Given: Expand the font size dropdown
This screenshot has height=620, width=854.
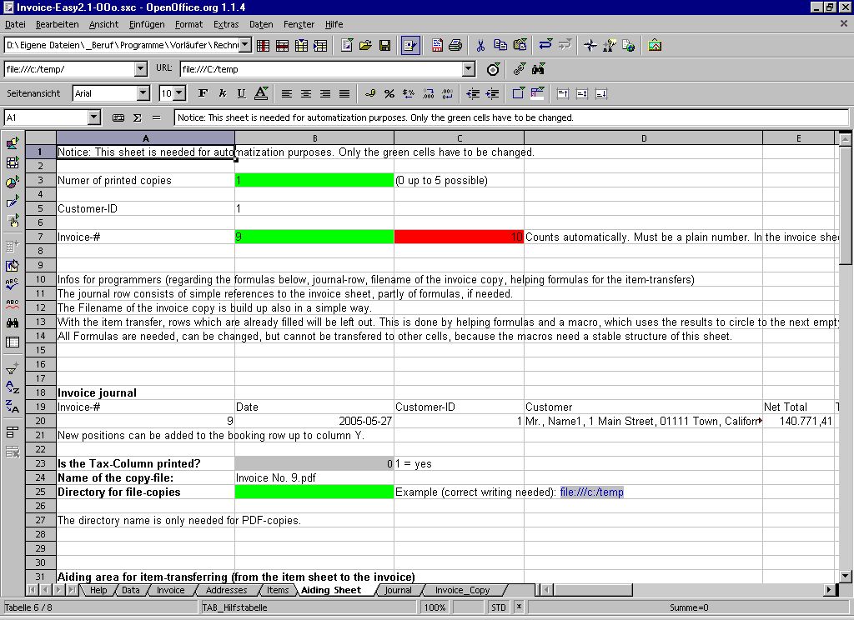Looking at the screenshot, I should (x=179, y=93).
